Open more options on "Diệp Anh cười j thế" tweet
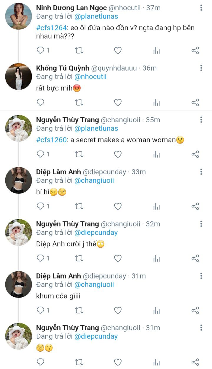This screenshot has height=369, width=212. click(x=201, y=224)
